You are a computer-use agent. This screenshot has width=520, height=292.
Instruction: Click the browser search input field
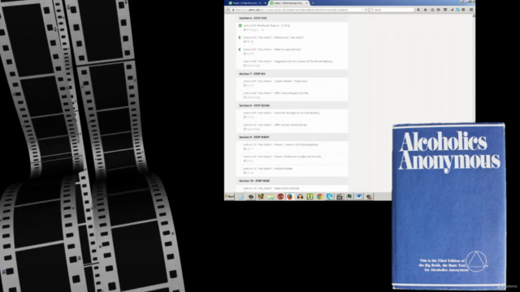[x=392, y=10]
